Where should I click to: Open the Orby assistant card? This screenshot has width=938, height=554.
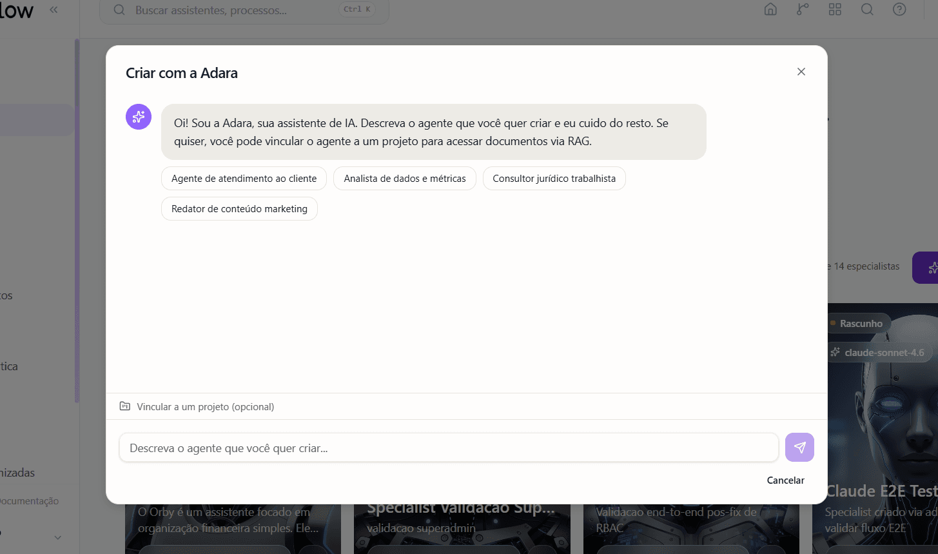point(233,529)
